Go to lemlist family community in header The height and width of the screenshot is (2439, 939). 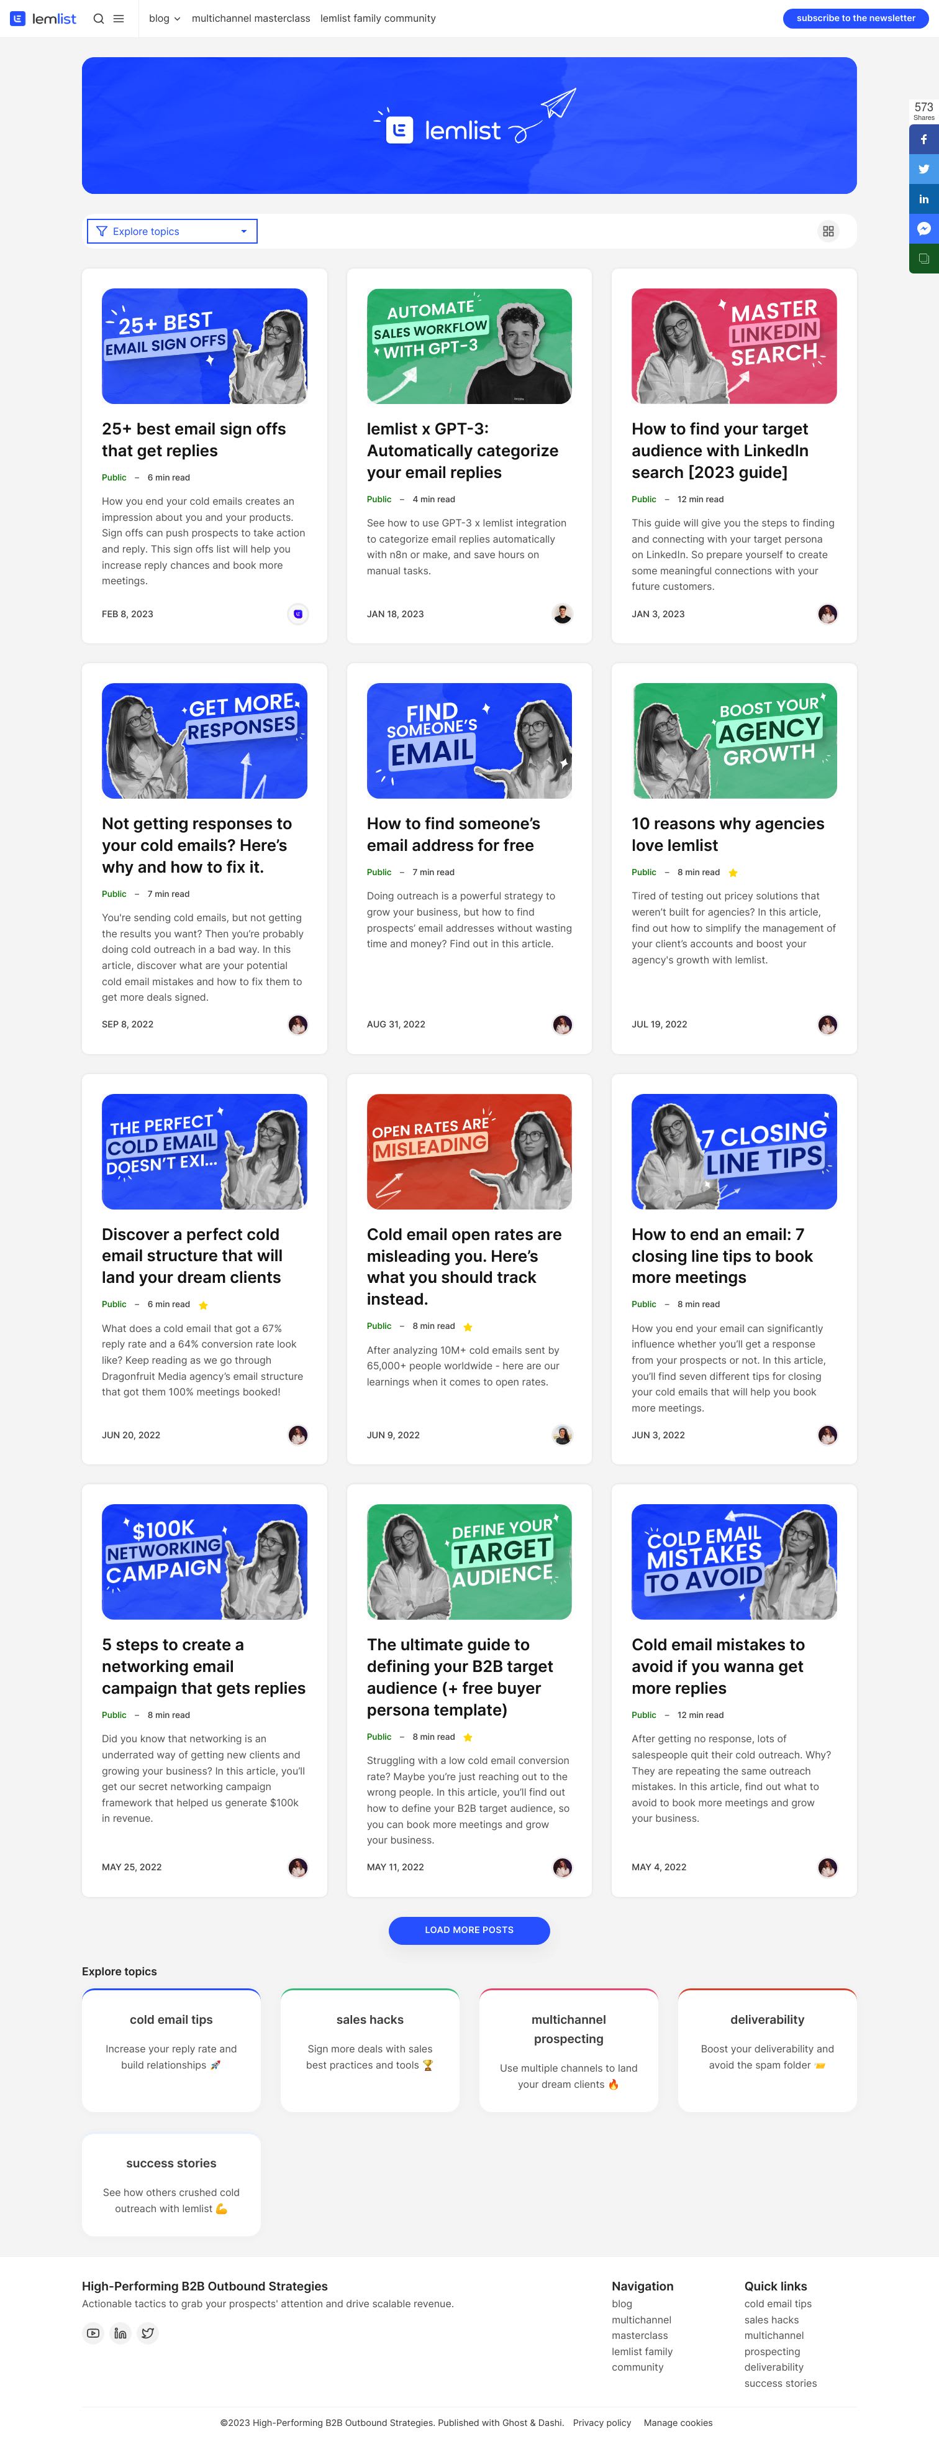pos(378,18)
